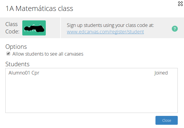The width and height of the screenshot is (184, 128).
Task: Click the '1A Matemáticas class' title
Action: [39, 9]
